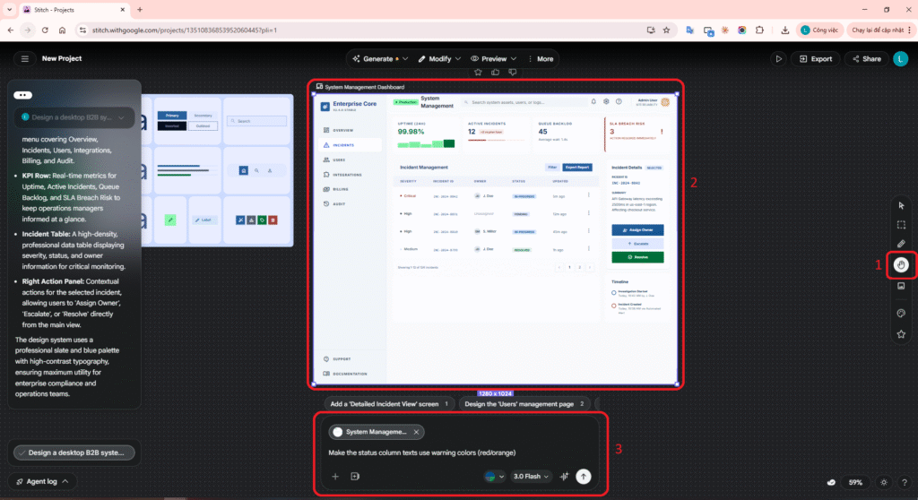Click the voice input waveform icon
918x500 pixels.
tap(564, 477)
